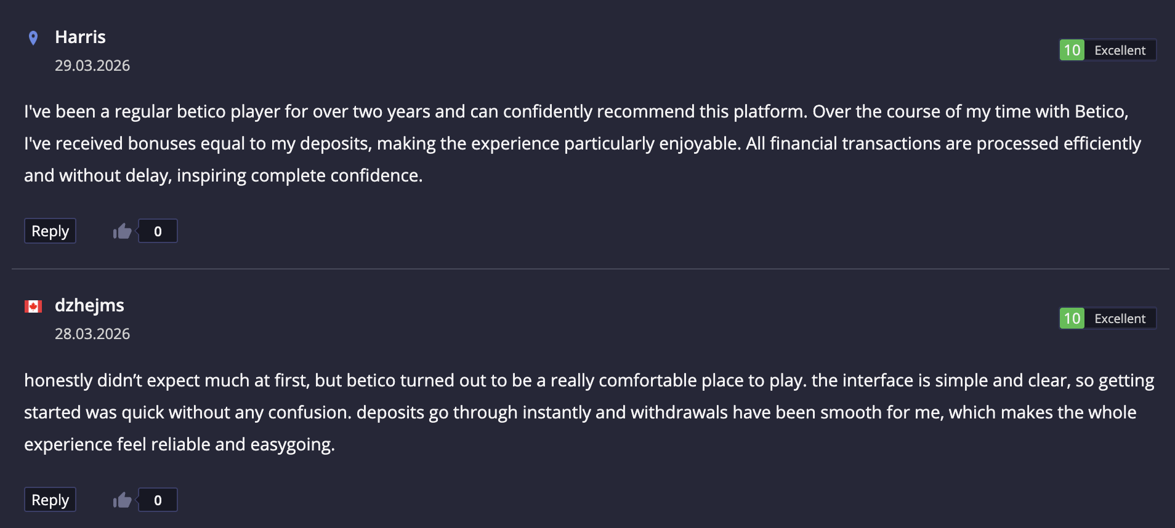The width and height of the screenshot is (1175, 528).
Task: Click the Excellent label on Harris's review
Action: point(1120,50)
